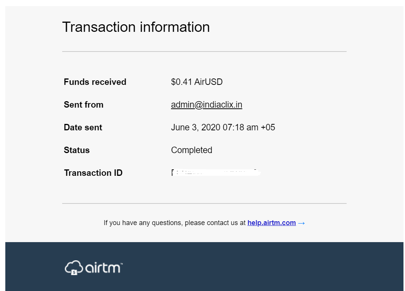Click the dollar badge on the cloud logo
Image resolution: width=405 pixels, height=291 pixels.
tap(74, 272)
